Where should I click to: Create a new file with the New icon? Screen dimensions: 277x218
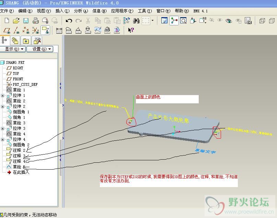(x=7, y=21)
